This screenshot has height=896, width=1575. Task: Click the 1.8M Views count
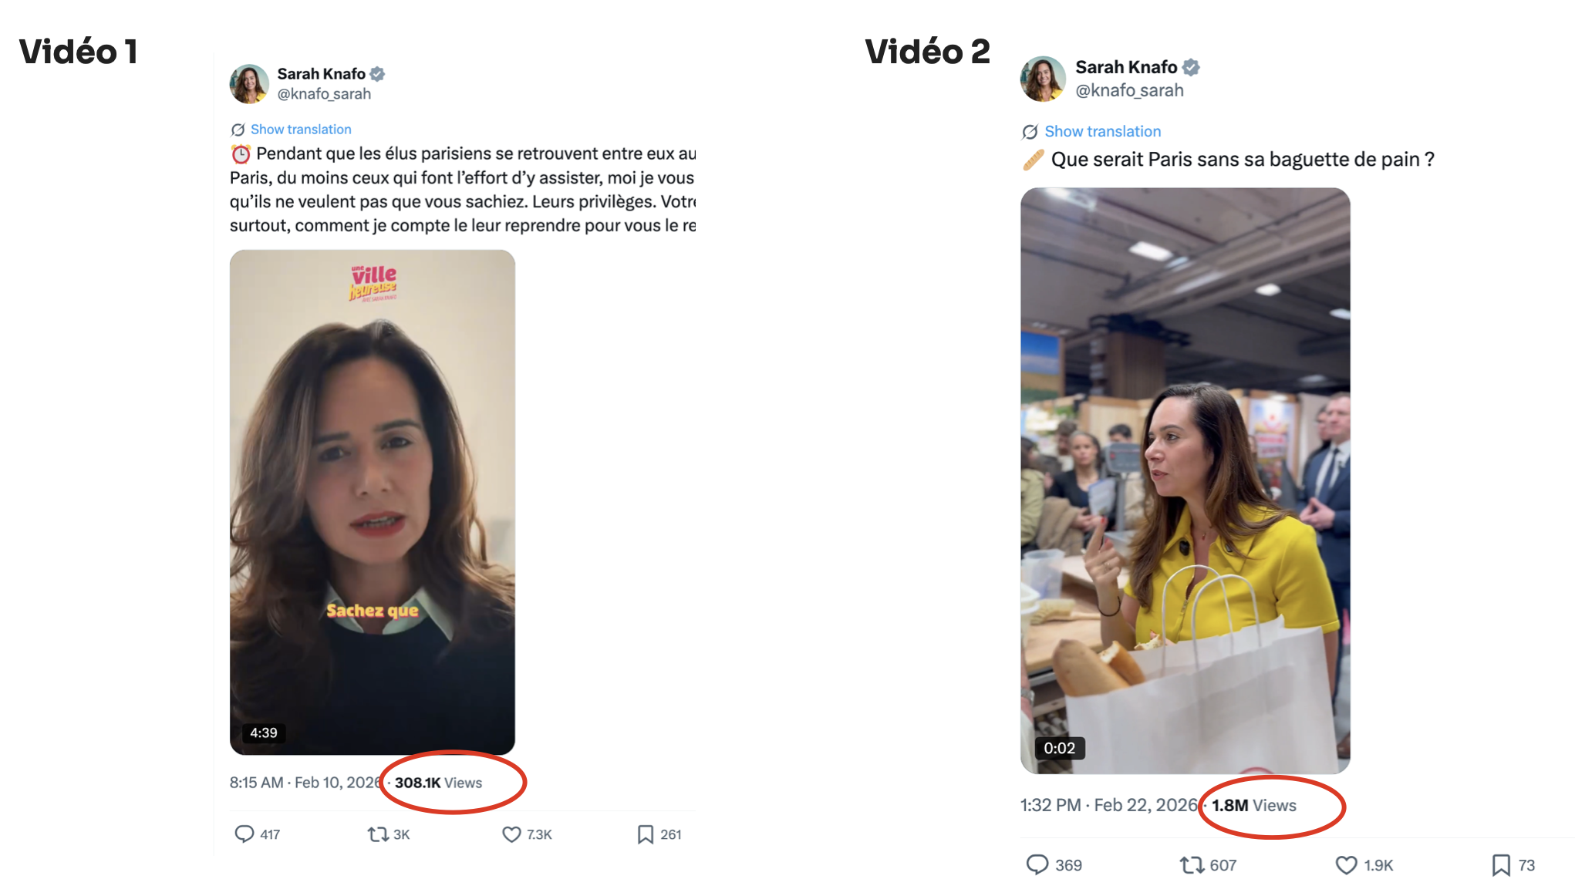click(x=1253, y=805)
